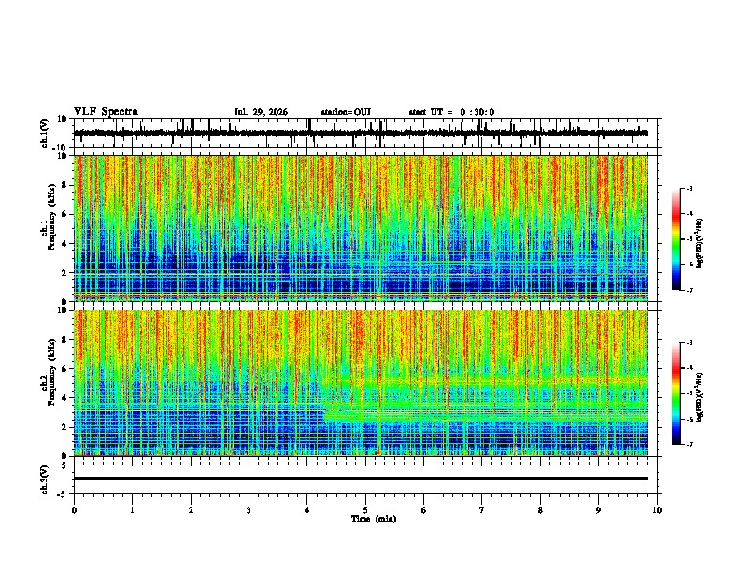Click the ch.1 color bar log(PSD) unit label
The width and height of the screenshot is (740, 572).
point(699,244)
